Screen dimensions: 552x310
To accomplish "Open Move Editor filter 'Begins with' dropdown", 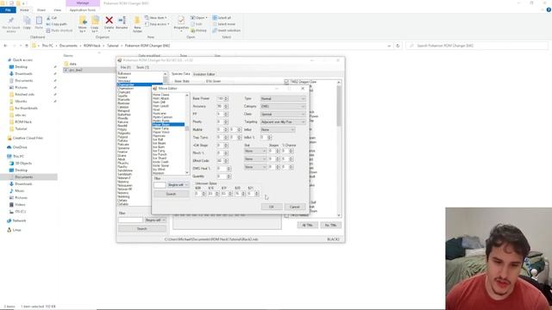I will [178, 185].
